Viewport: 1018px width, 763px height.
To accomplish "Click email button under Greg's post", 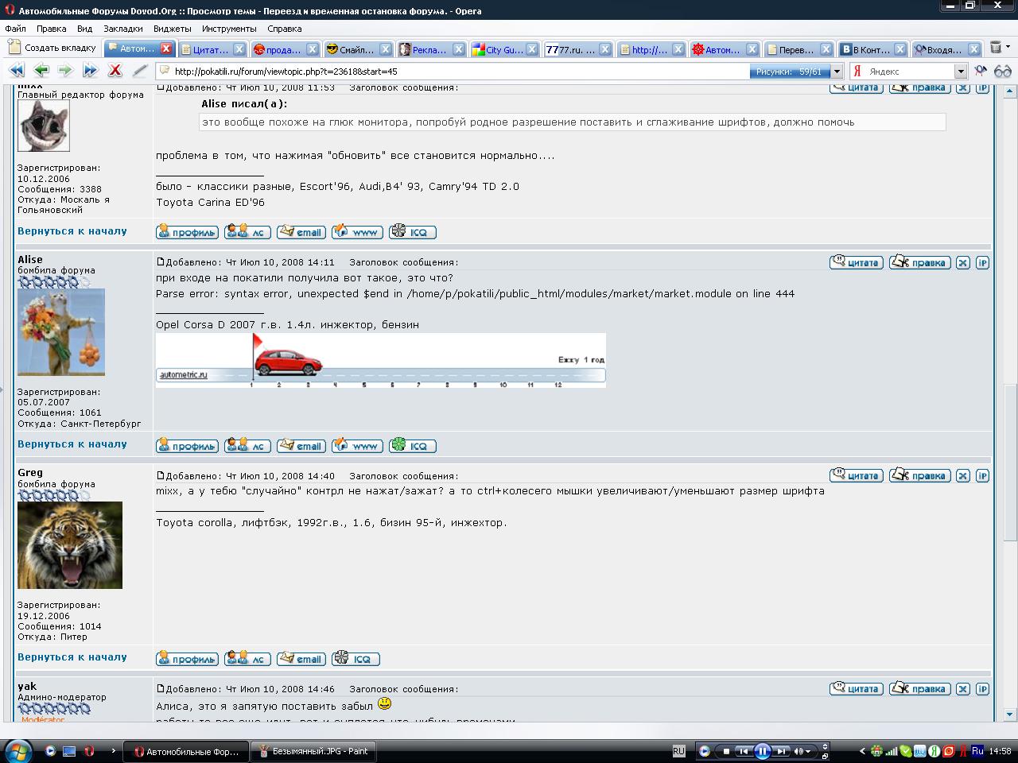I will 301,659.
